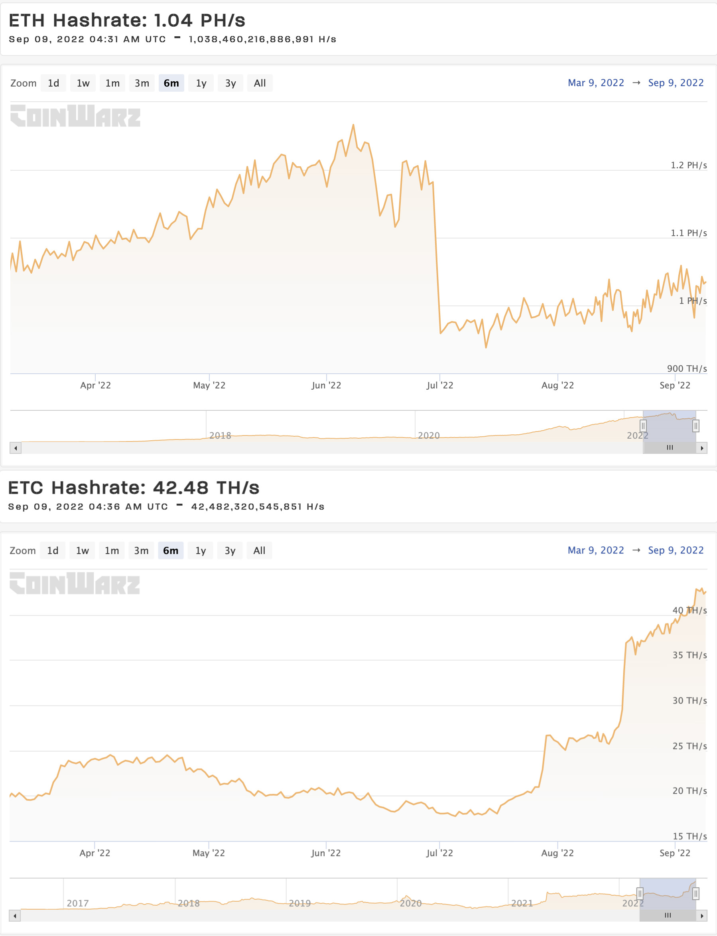Select 1d zoom on ETH chart
This screenshot has width=717, height=936.
pyautogui.click(x=53, y=83)
